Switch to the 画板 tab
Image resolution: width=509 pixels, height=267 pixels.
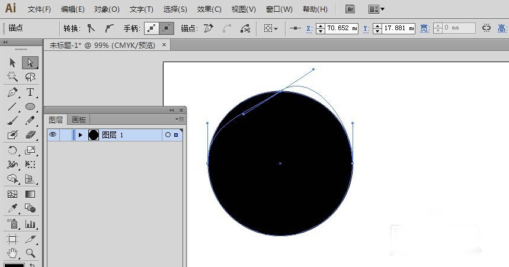[79, 120]
